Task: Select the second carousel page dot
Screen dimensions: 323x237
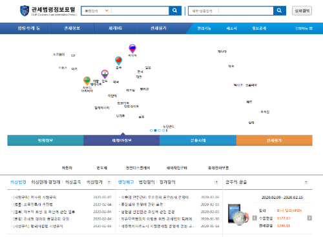Action: tap(155, 130)
